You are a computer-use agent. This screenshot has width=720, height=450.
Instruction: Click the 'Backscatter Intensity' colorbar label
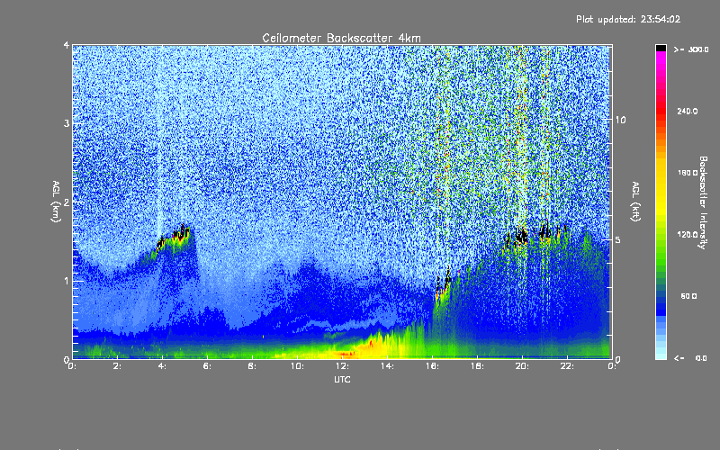[703, 202]
